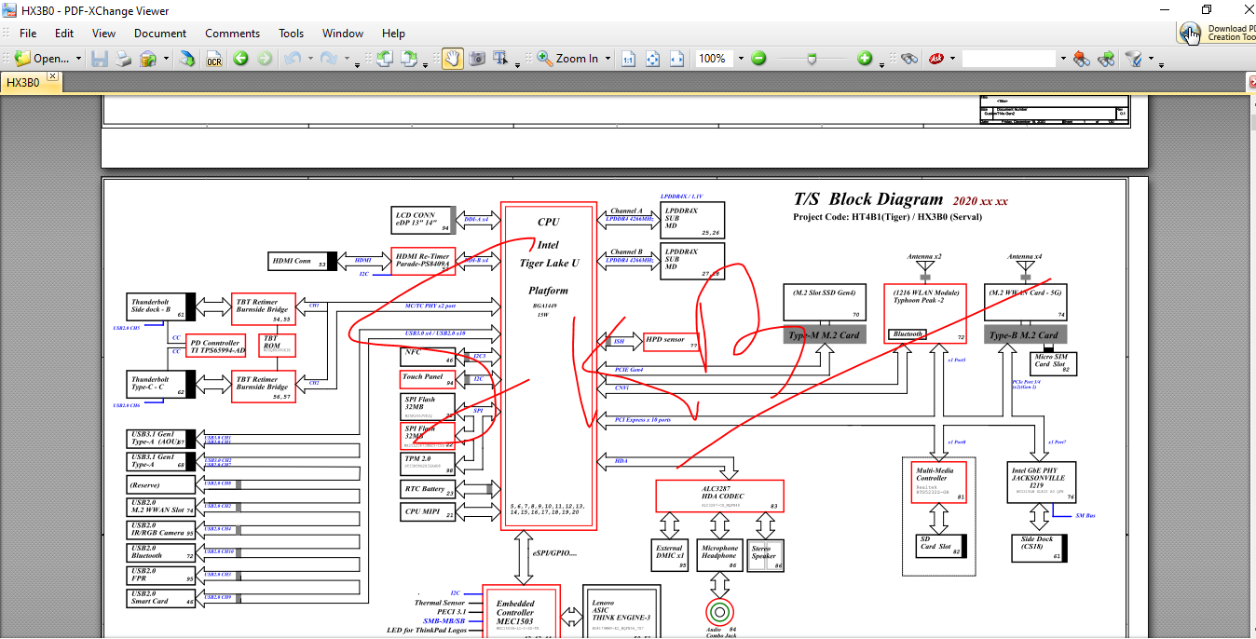1256x639 pixels.
Task: Open the Help menu
Action: click(393, 34)
